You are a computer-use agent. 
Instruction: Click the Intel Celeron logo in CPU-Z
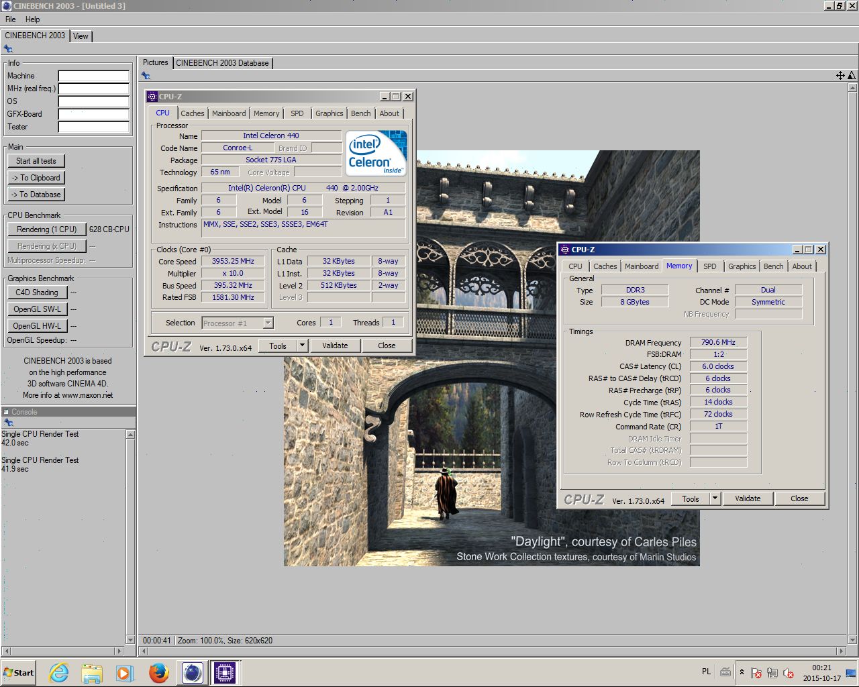point(376,154)
